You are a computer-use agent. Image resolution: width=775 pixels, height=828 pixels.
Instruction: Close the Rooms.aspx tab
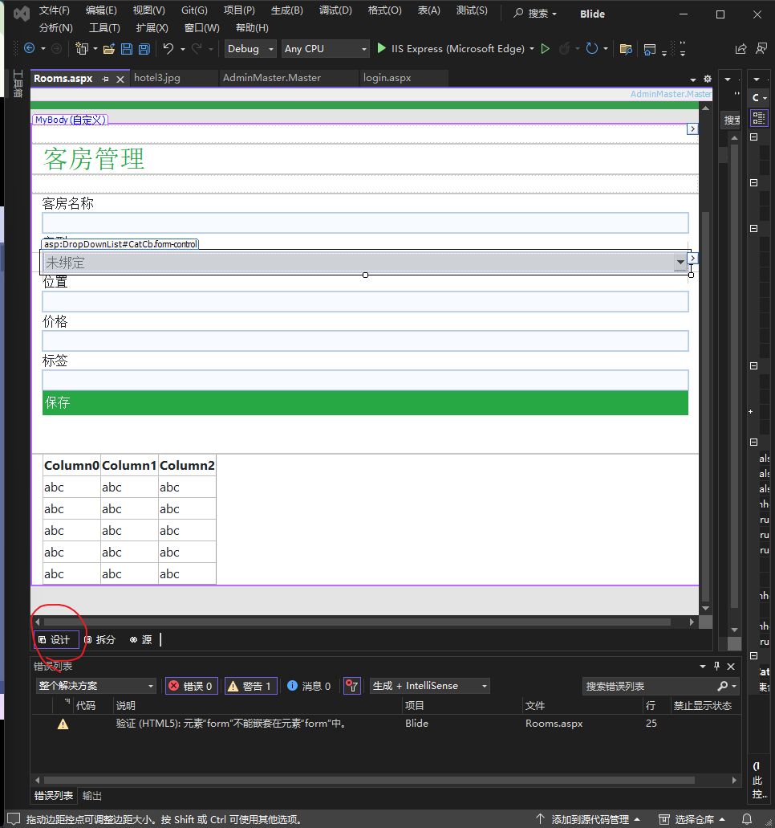(x=120, y=80)
